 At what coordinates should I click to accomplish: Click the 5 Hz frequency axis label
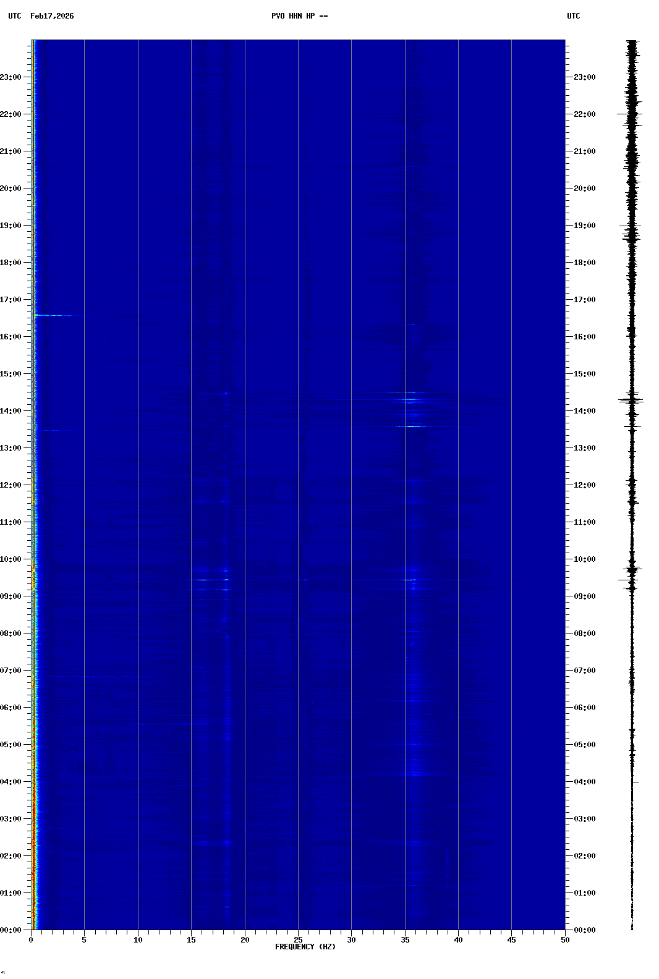click(84, 940)
